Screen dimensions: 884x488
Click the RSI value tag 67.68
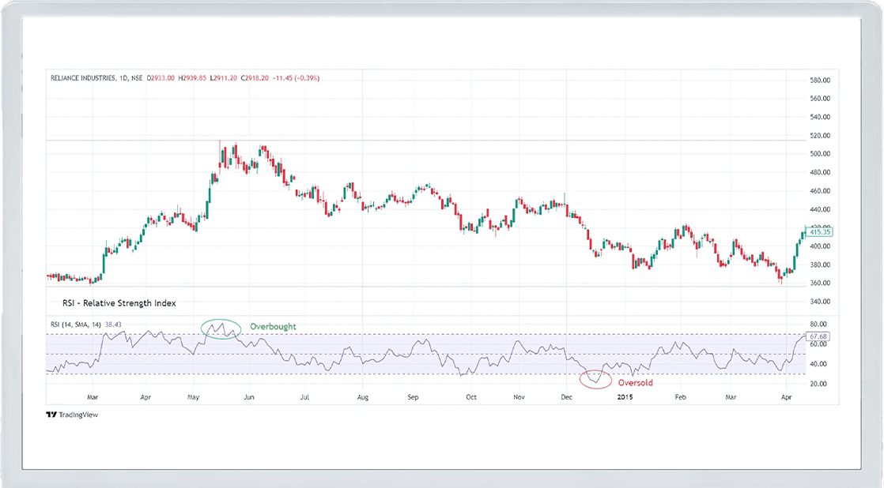(818, 337)
